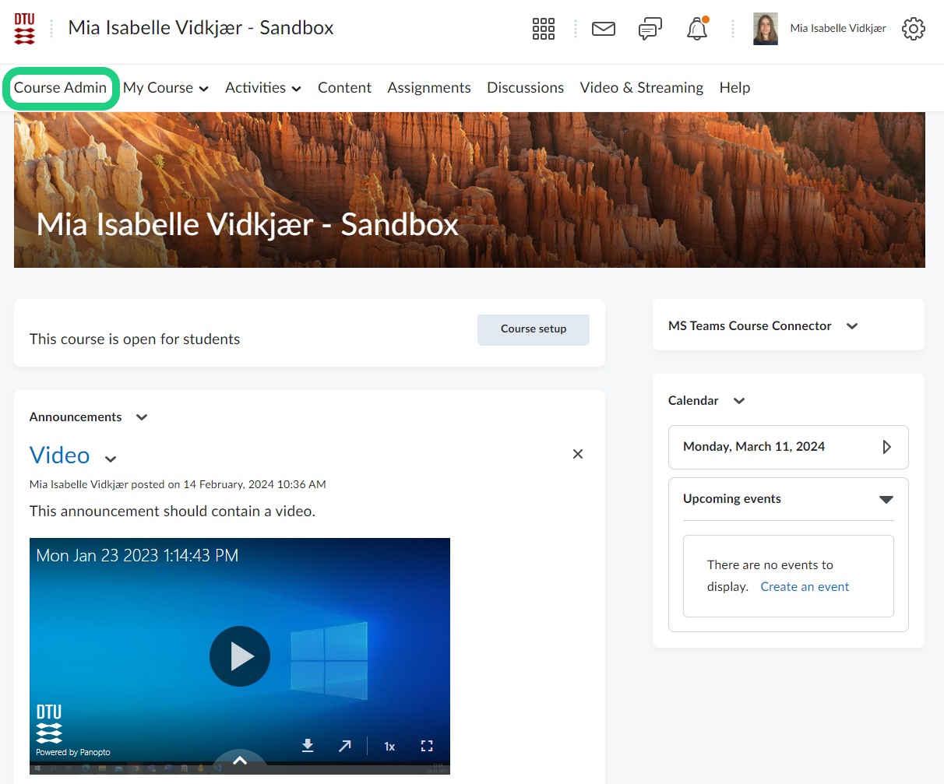Change video playback speed 1x
The width and height of the screenshot is (944, 784).
389,747
